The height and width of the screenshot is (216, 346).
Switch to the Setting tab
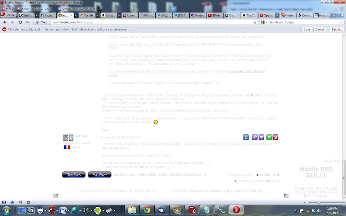26,15
